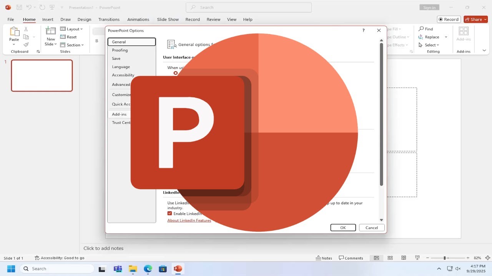Collapse the ribbon with the chevron
492x276 pixels.
[x=484, y=51]
